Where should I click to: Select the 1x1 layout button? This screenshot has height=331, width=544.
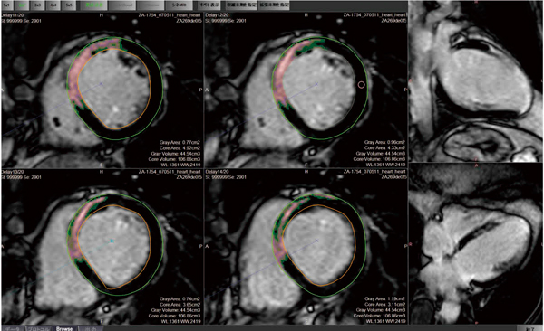point(6,5)
